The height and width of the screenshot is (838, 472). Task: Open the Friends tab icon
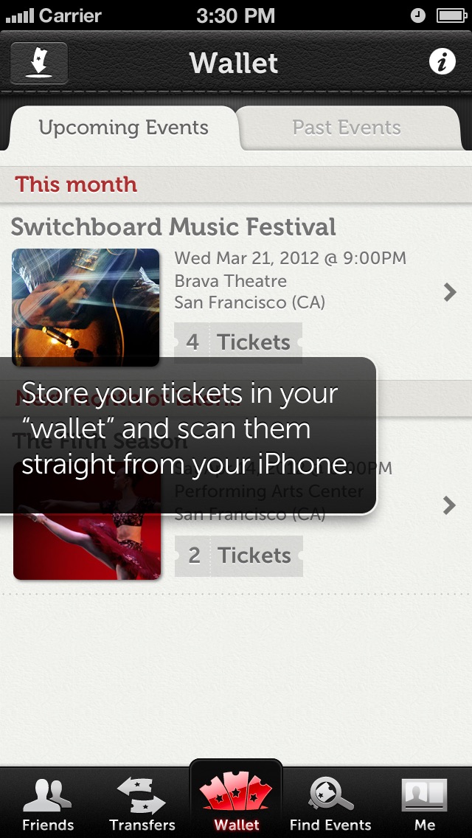(47, 795)
